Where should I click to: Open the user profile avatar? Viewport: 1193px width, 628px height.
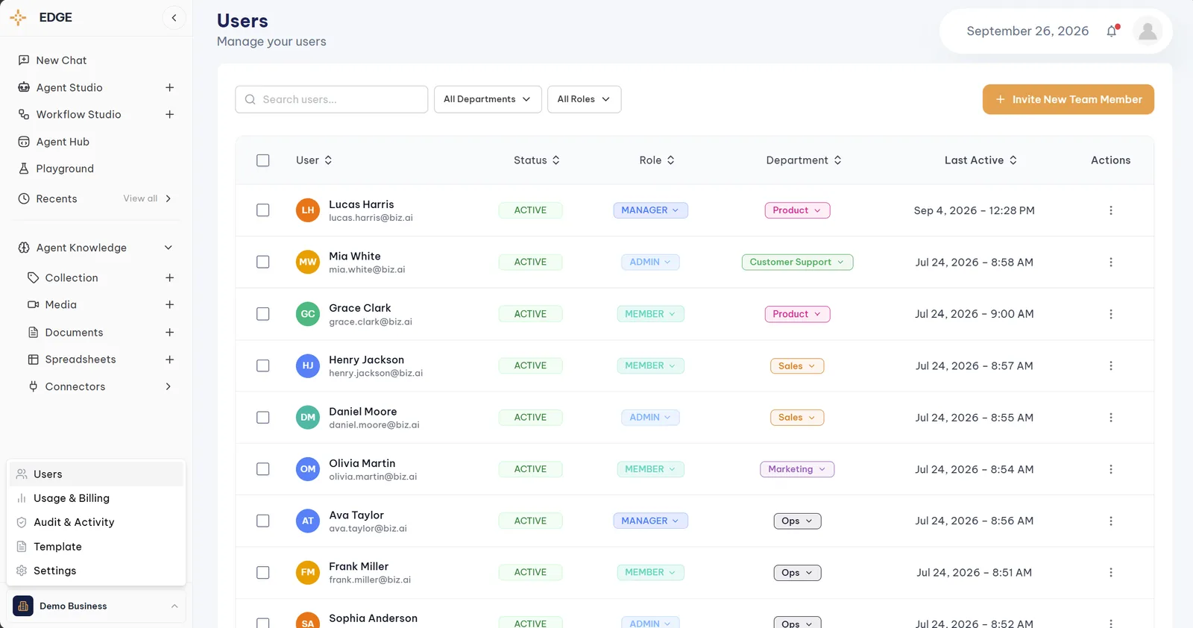(1148, 31)
